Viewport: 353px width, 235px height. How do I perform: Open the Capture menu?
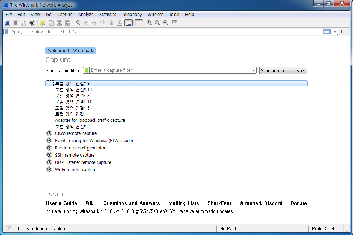[x=65, y=15]
